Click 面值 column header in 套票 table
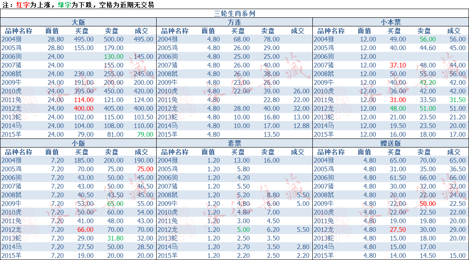The height and width of the screenshot is (260, 469). click(208, 152)
